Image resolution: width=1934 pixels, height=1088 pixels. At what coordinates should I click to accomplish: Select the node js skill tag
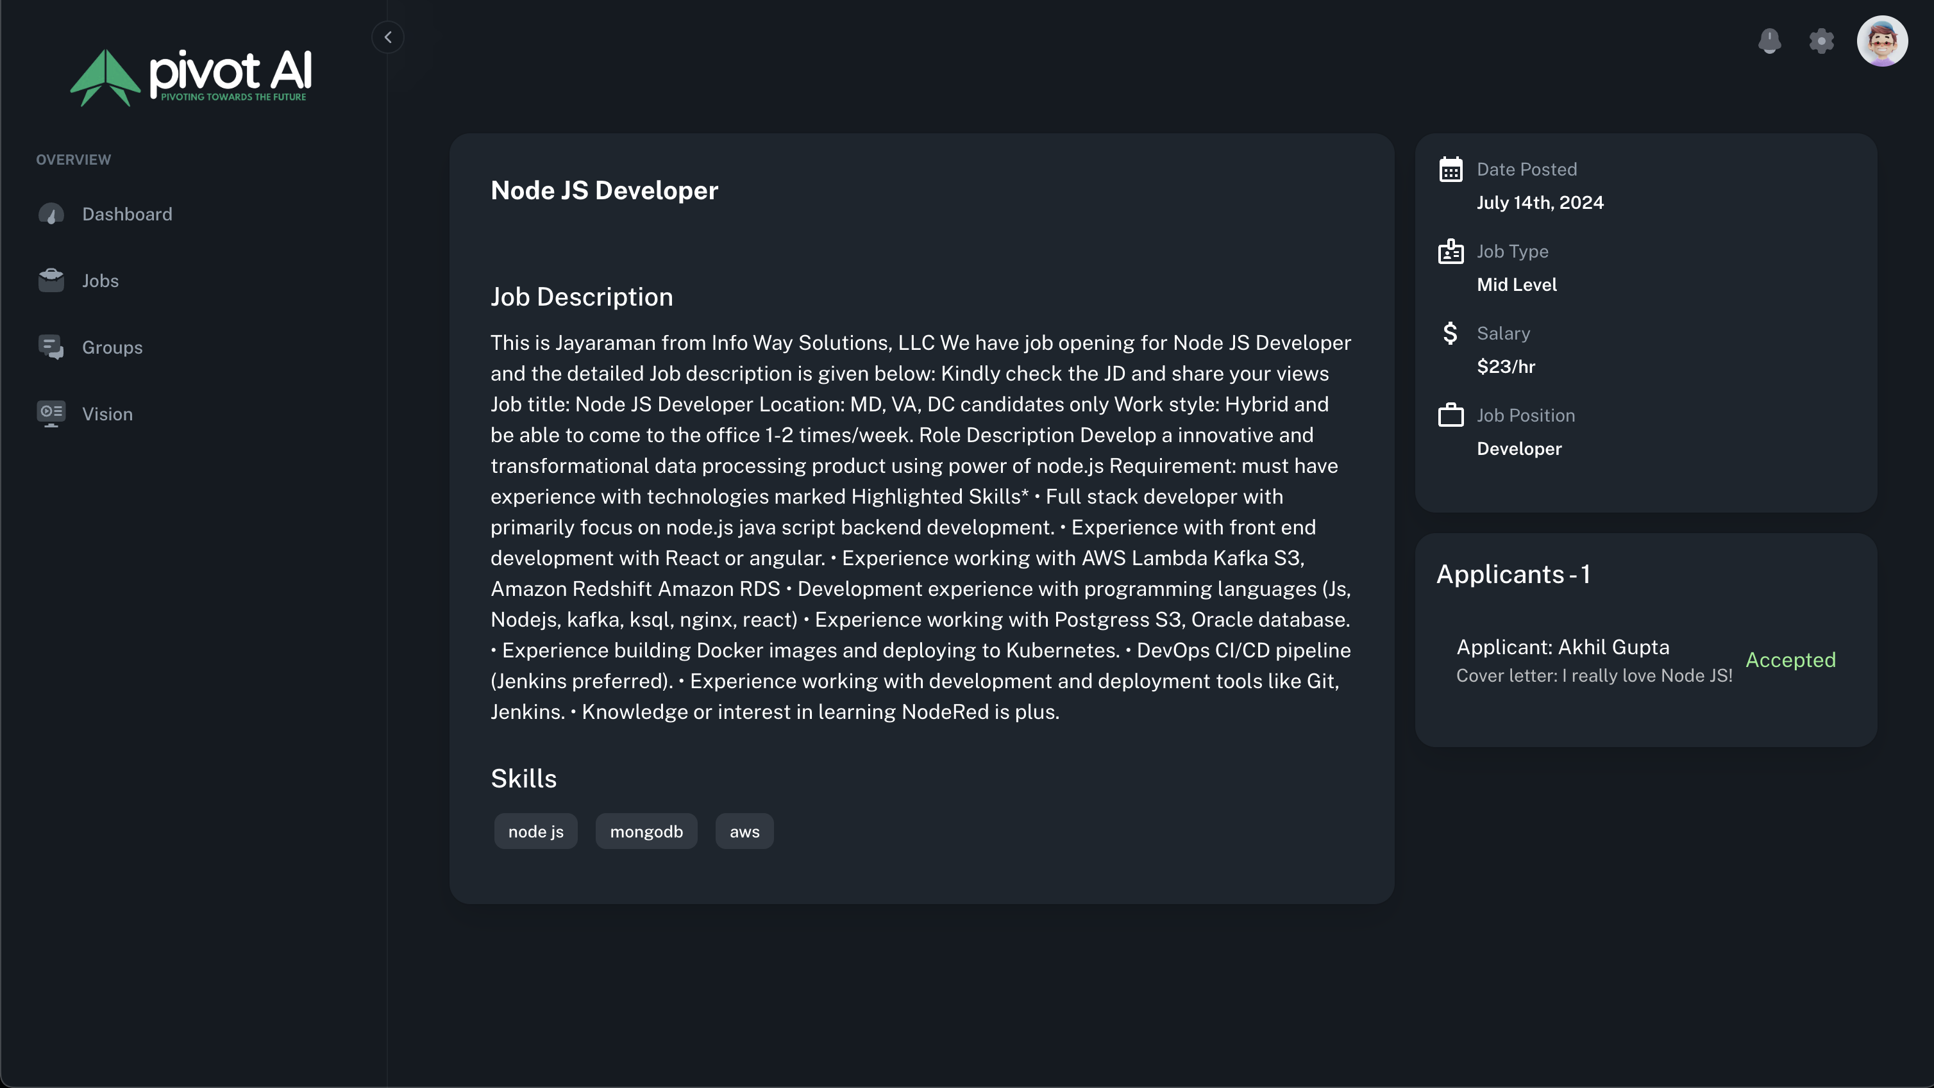tap(535, 832)
